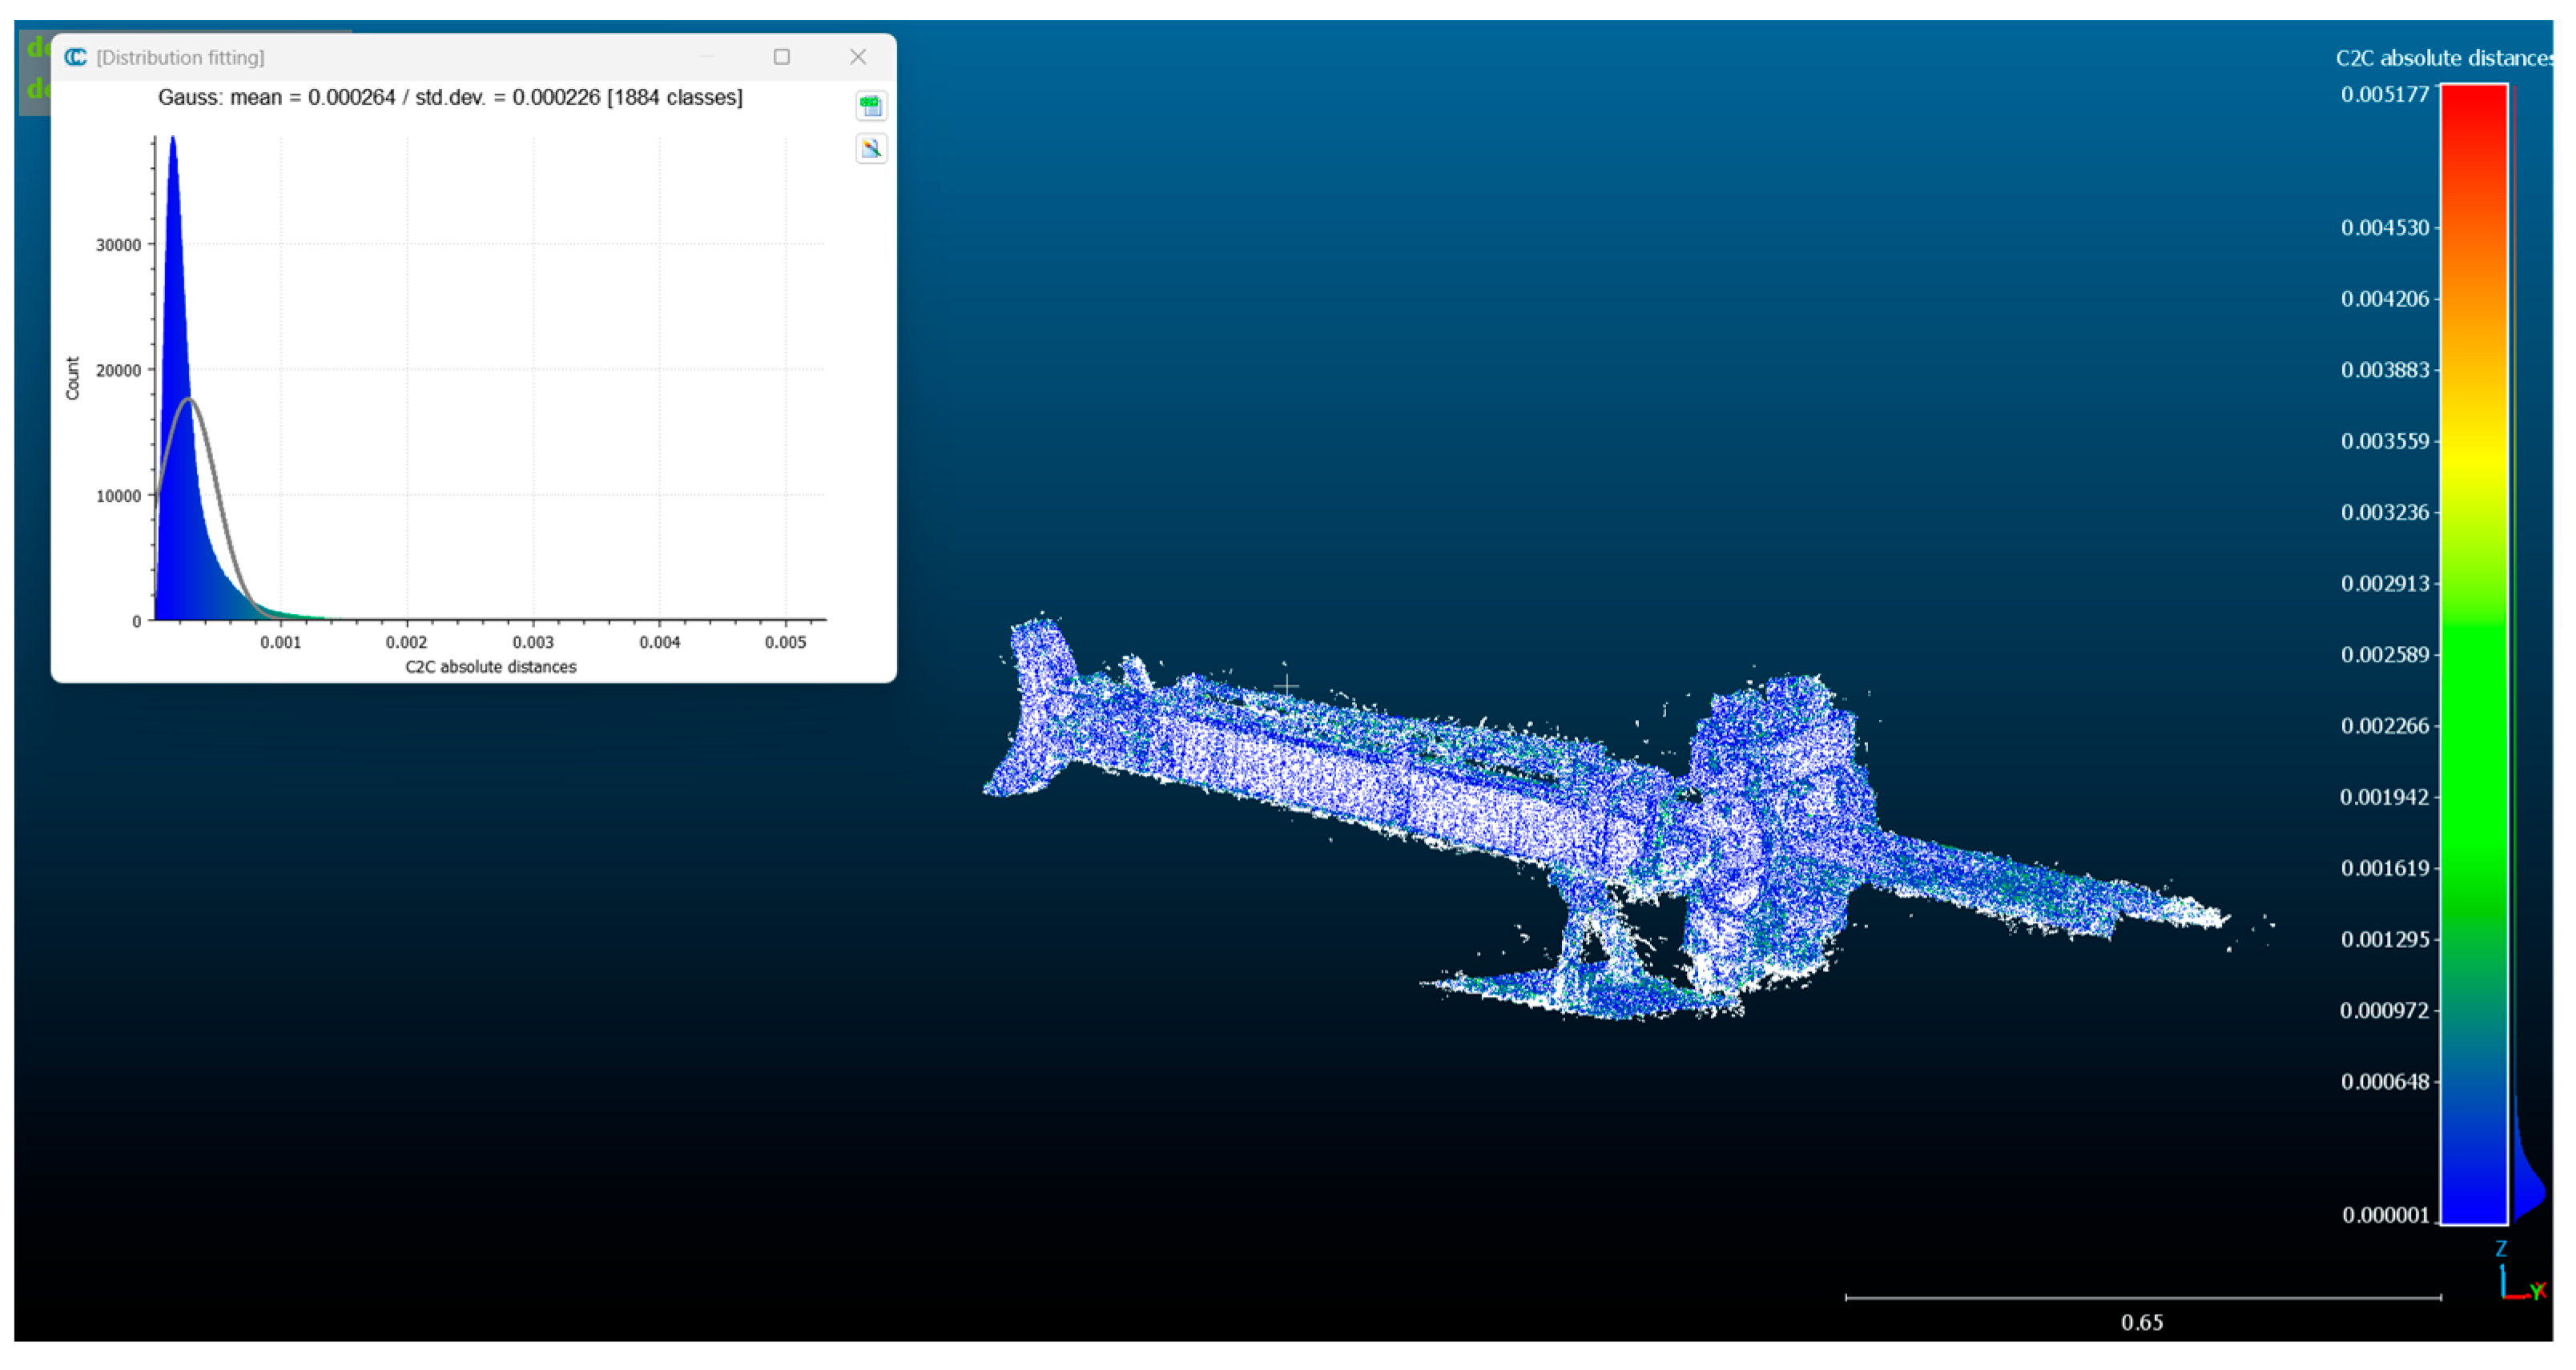Image resolution: width=2576 pixels, height=1370 pixels.
Task: Click the gray Gauss fit curve peak
Action: (x=189, y=400)
